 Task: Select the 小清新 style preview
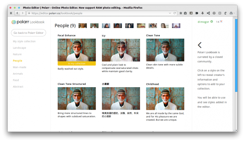[121, 98]
